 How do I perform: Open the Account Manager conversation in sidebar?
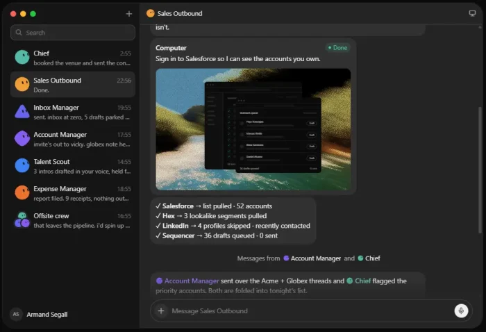tap(73, 139)
